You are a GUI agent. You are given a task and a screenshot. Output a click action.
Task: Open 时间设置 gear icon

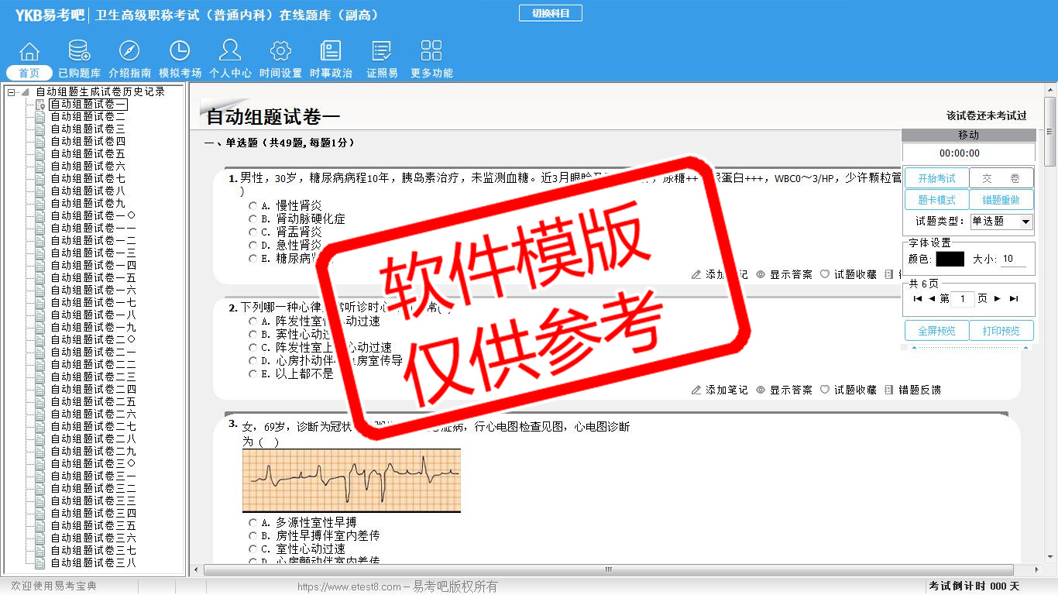click(280, 52)
